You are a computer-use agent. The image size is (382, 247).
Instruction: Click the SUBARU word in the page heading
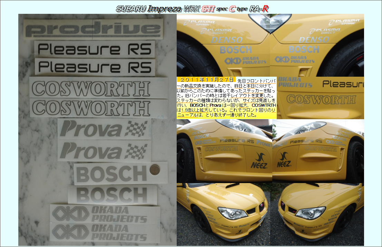click(x=131, y=9)
